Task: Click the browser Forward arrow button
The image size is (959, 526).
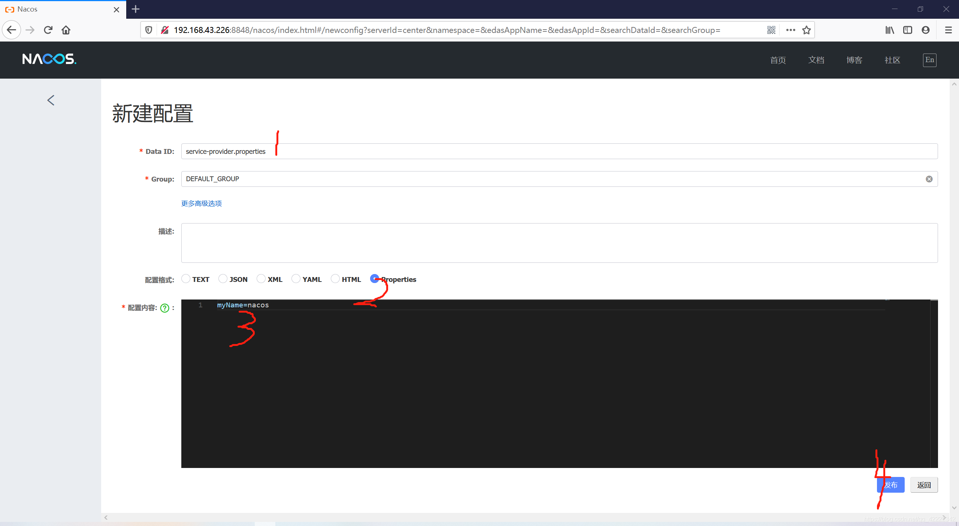Action: [x=30, y=30]
